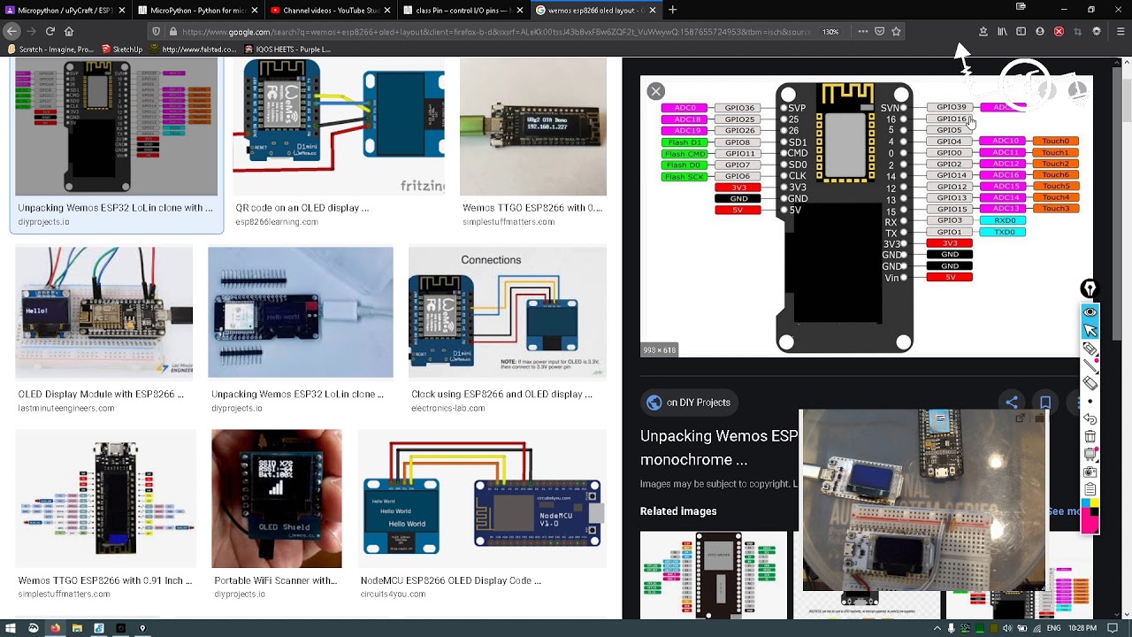
Task: Select the OLED Display Module breadboard thumbnail
Action: coord(103,312)
